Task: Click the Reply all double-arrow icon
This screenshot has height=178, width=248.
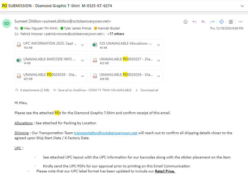Action: [203, 22]
